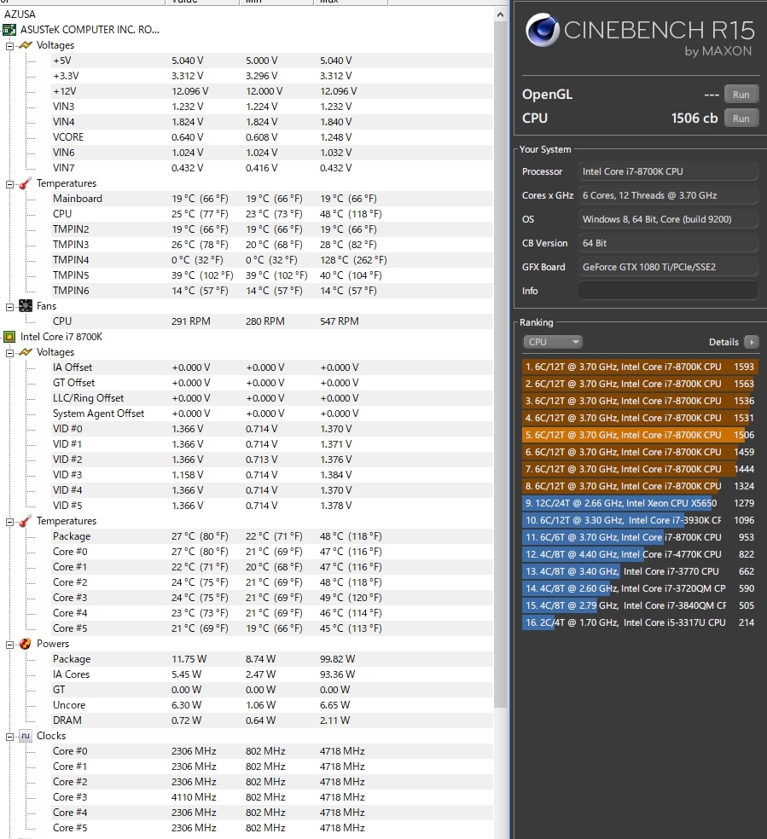This screenshot has width=767, height=839.
Task: Click the Intel Core i7 8700K chip icon
Action: point(9,337)
